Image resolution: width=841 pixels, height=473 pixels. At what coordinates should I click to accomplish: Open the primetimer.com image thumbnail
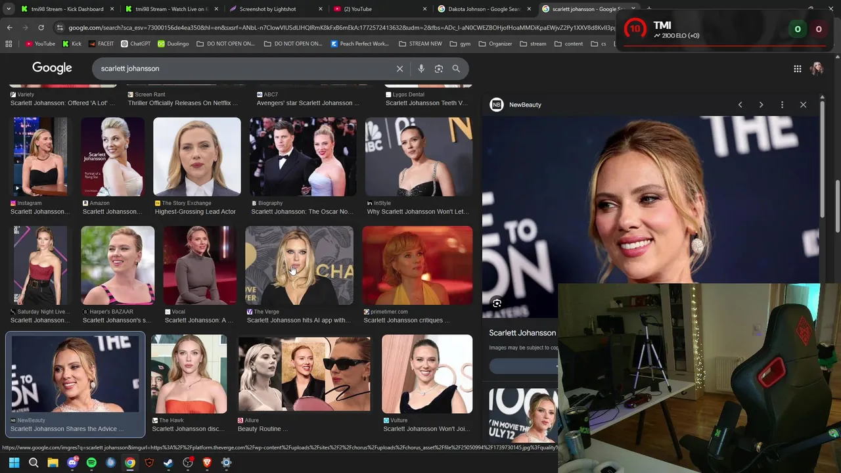click(417, 265)
